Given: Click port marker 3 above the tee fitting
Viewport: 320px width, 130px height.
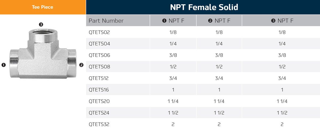Looking at the screenshot, I should click(x=41, y=25).
